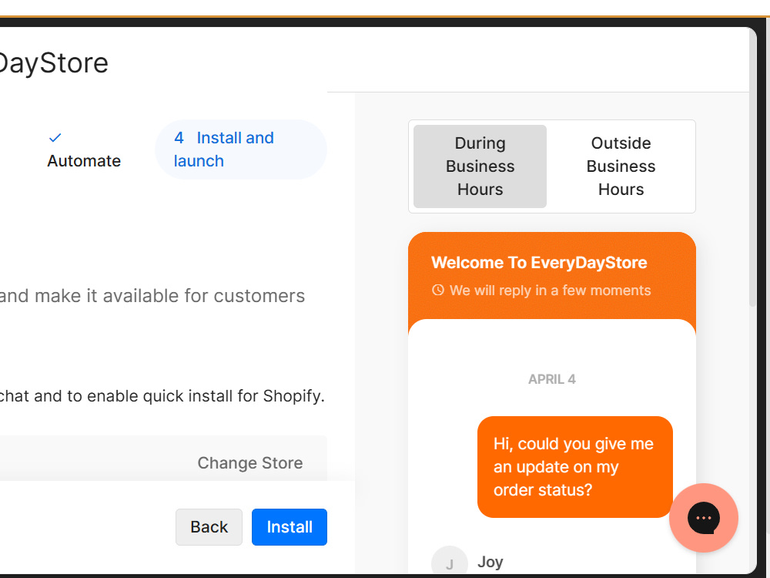Click the agent name Joy

490,562
